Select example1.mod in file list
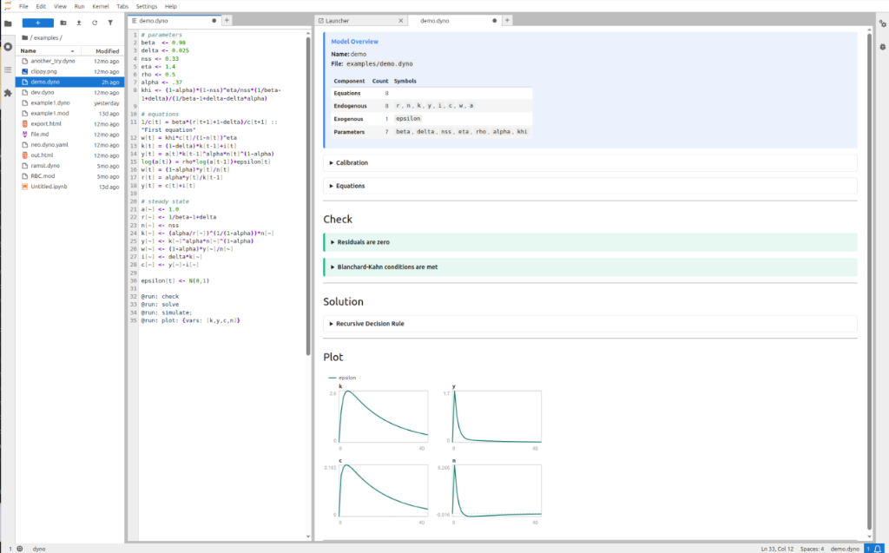The image size is (889, 553). coord(69,114)
